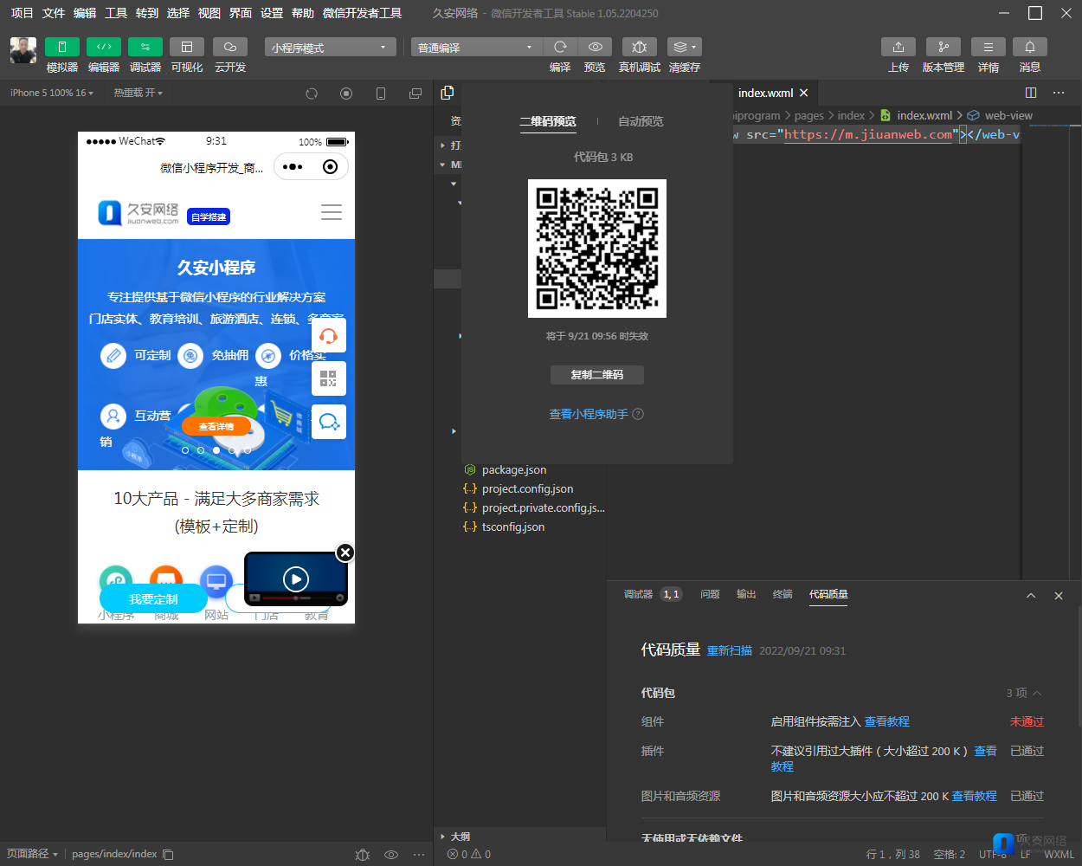Open cloud development (云开发)

tap(230, 47)
